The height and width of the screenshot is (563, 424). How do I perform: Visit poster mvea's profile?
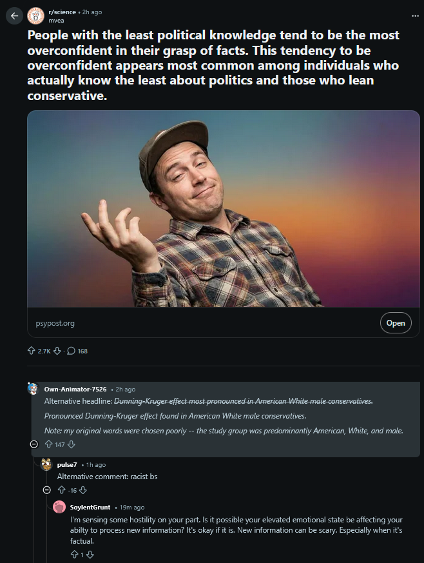(x=56, y=21)
